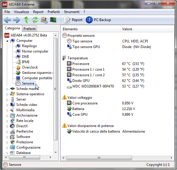Select the Sensore tree item
The width and height of the screenshot is (177, 170).
(x=25, y=83)
